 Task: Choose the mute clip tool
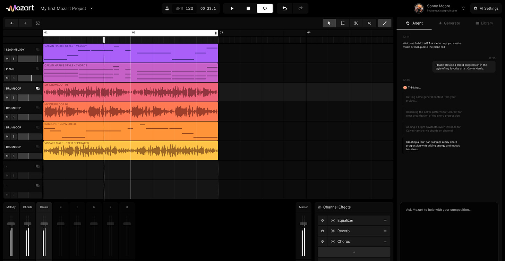click(369, 23)
